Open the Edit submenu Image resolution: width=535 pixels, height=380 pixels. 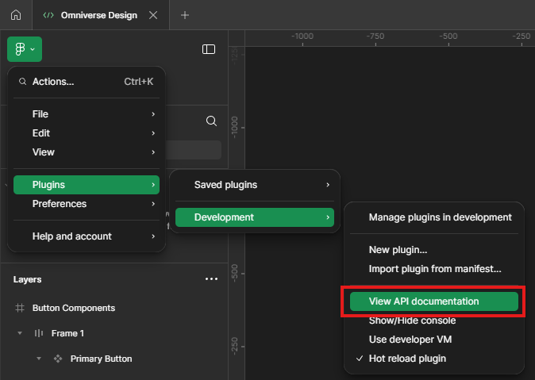tap(87, 133)
